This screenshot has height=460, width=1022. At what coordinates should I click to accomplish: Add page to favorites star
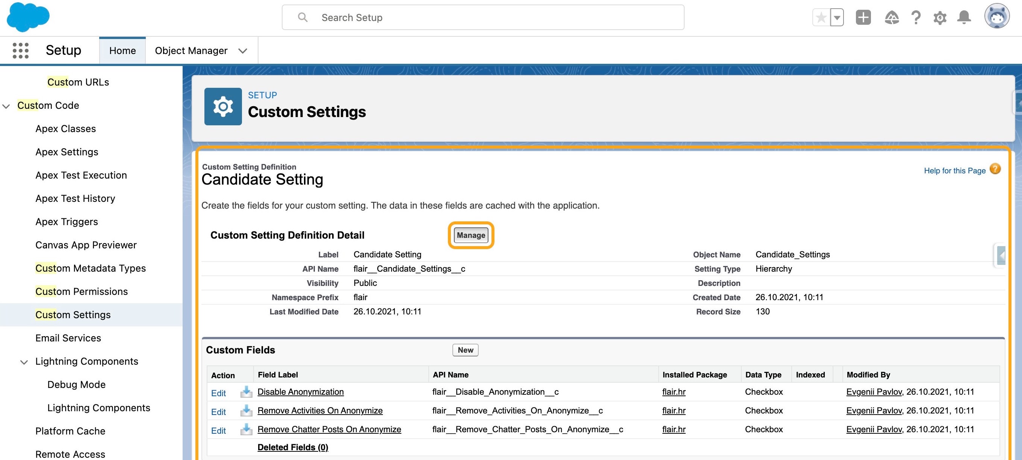click(x=821, y=17)
